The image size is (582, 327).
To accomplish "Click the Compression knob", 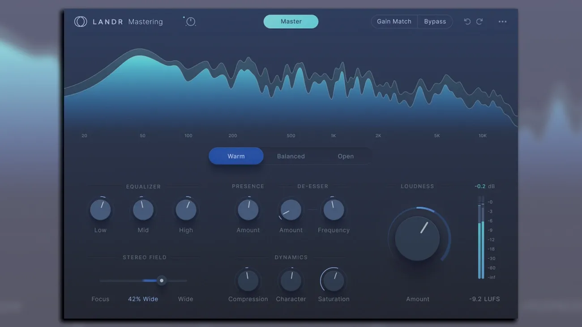I will tap(248, 280).
